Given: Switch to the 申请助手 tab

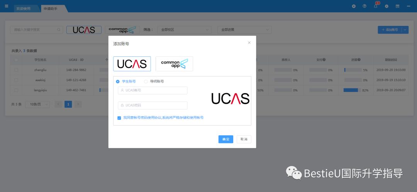Looking at the screenshot, I should click(x=51, y=8).
